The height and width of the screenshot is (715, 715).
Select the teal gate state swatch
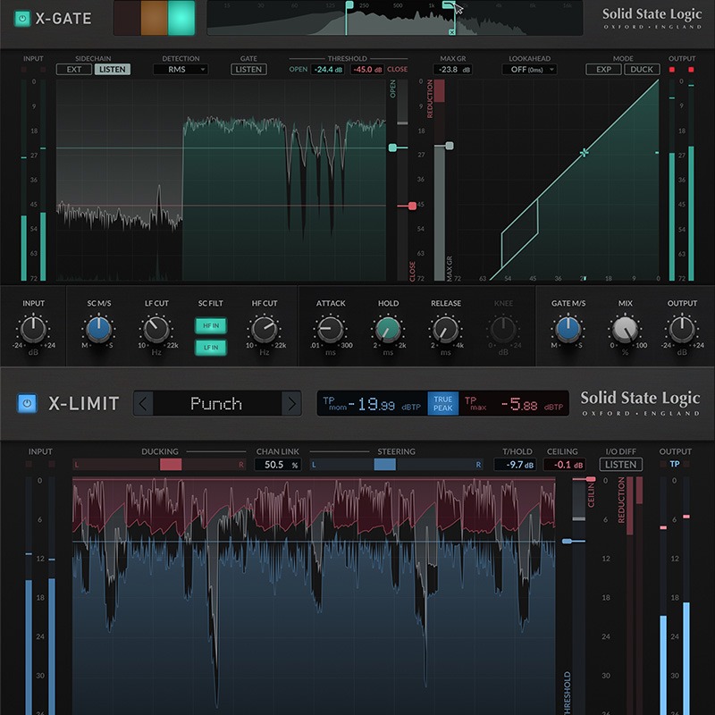[x=181, y=18]
